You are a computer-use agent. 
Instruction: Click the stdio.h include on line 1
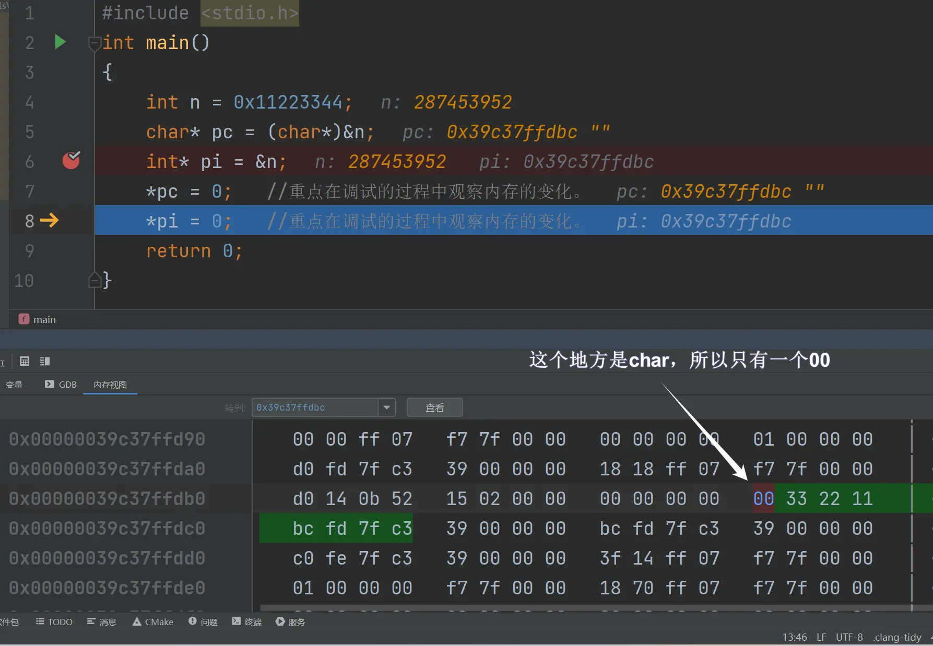[250, 13]
